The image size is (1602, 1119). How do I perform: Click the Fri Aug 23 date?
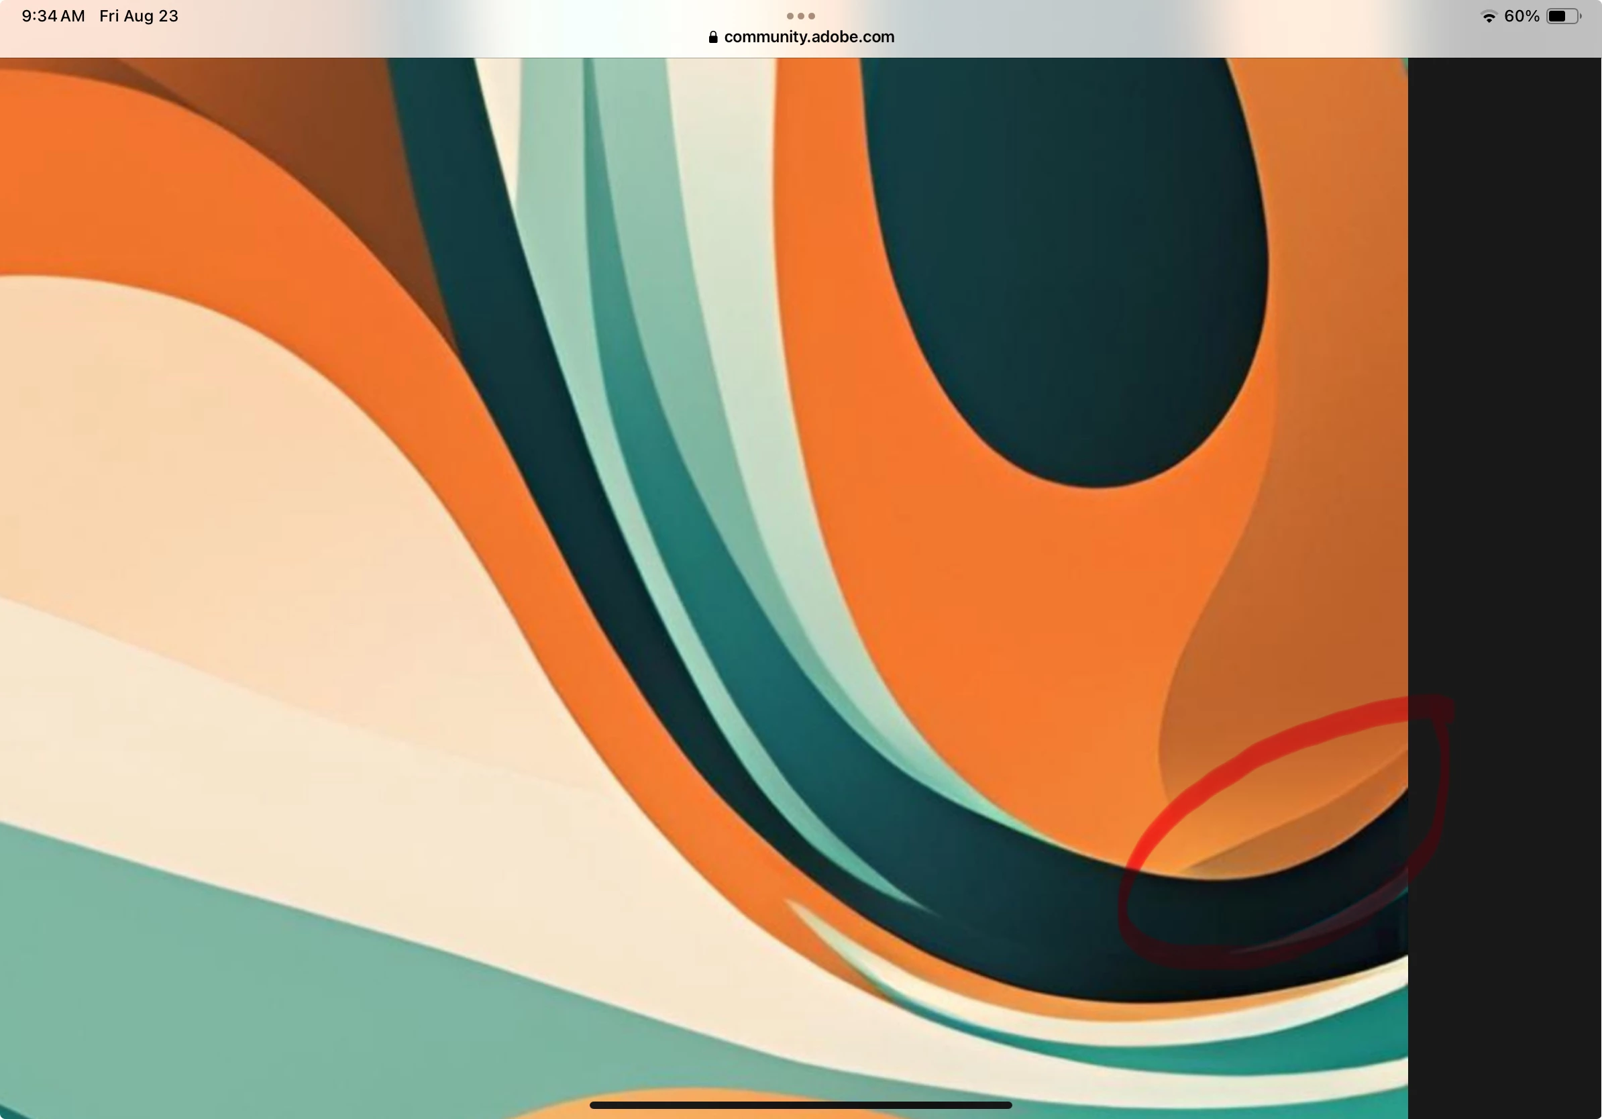click(x=139, y=16)
